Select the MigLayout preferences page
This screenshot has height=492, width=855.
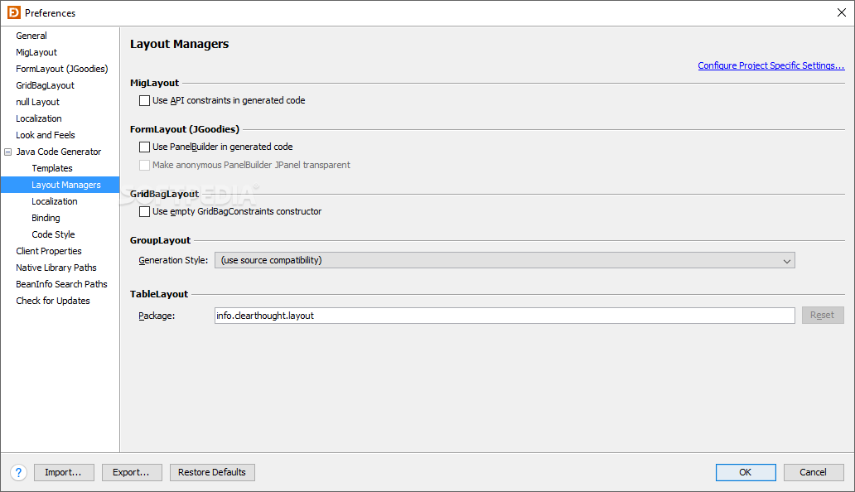point(36,52)
